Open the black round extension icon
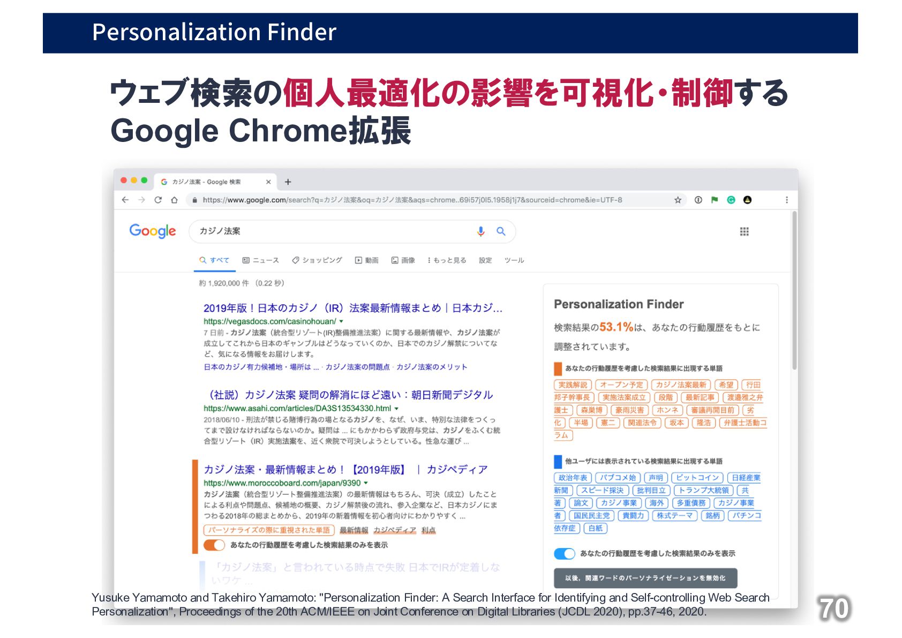 [748, 200]
